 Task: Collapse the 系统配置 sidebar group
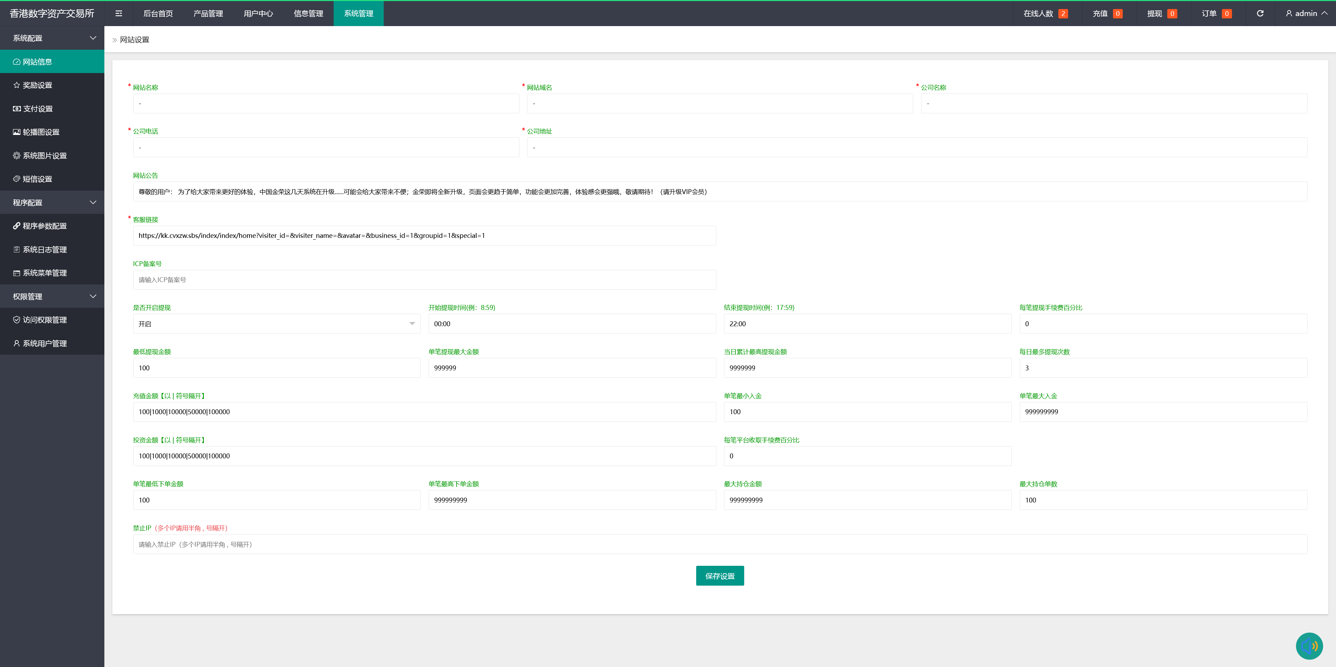[x=93, y=38]
